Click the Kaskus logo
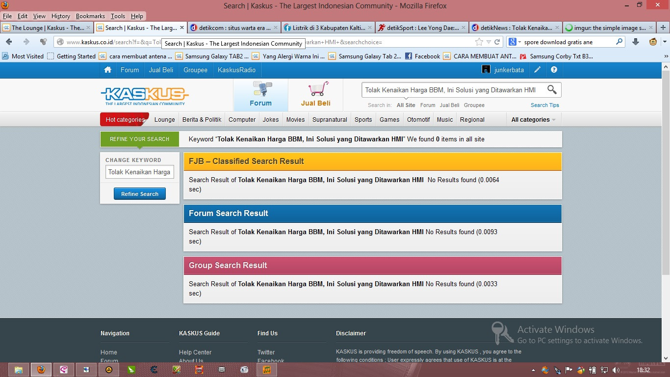This screenshot has height=377, width=670. (x=145, y=96)
